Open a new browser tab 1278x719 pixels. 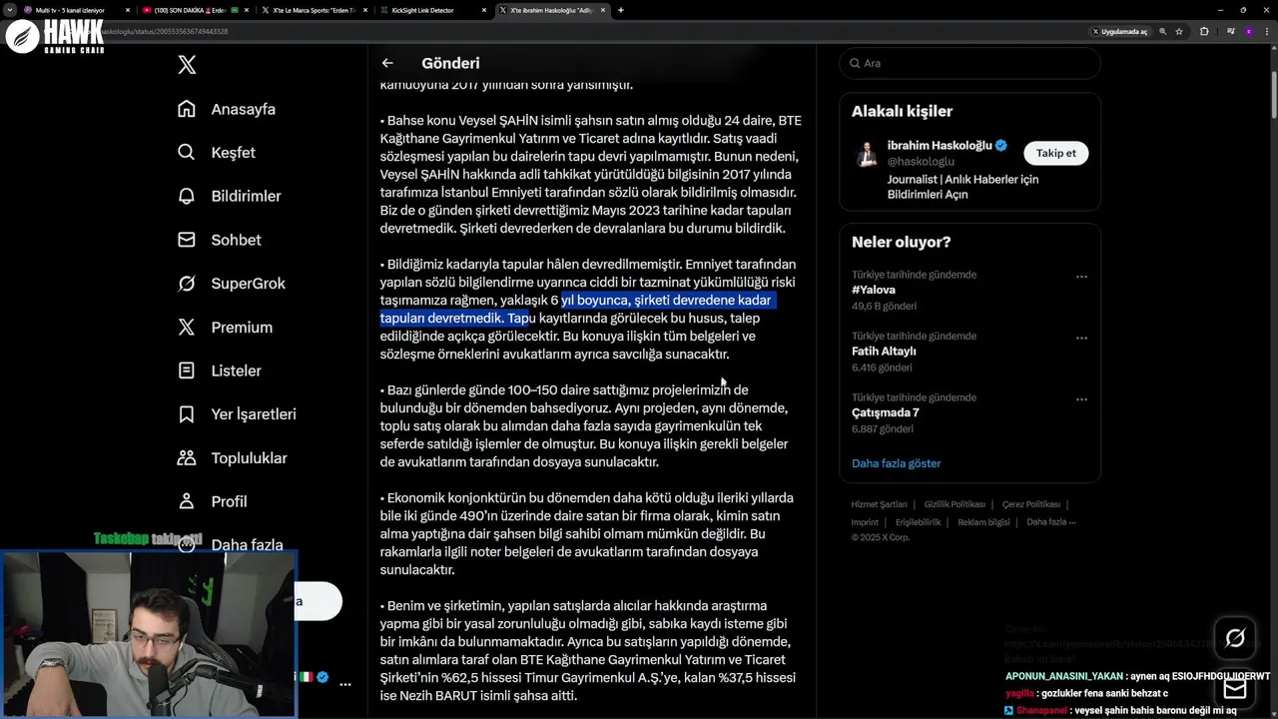point(621,10)
